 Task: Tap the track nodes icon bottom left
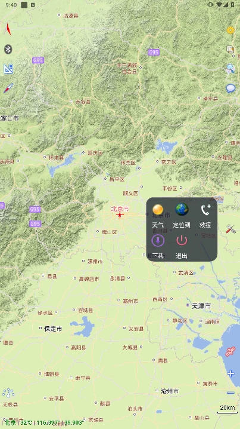pos(8,393)
